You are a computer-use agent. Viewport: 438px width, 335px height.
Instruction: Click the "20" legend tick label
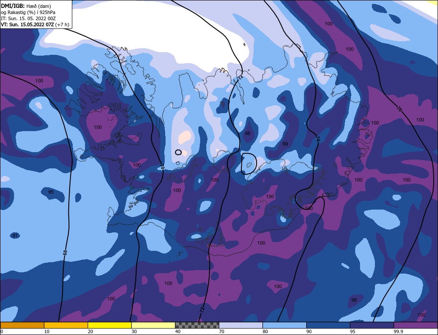click(x=91, y=331)
